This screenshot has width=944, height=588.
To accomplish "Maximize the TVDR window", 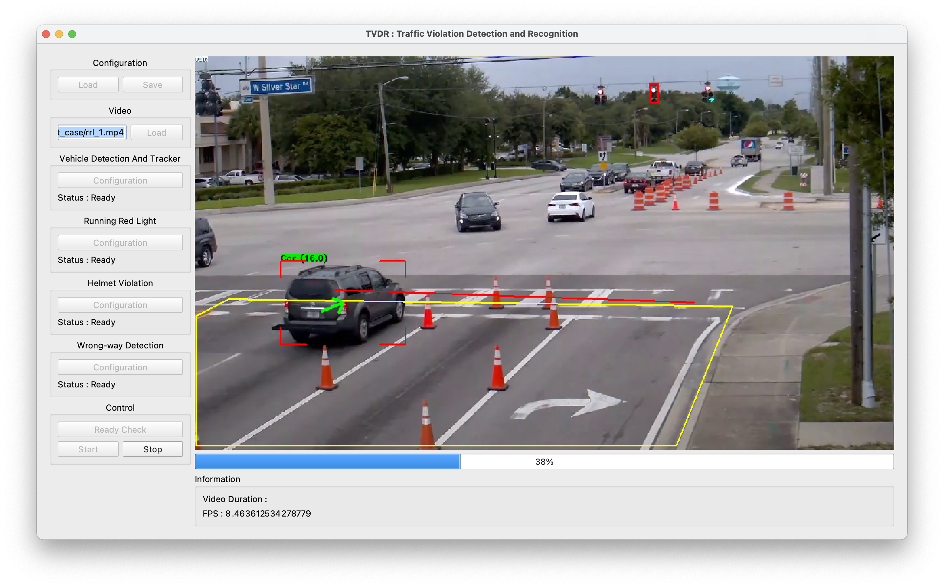I will point(72,34).
